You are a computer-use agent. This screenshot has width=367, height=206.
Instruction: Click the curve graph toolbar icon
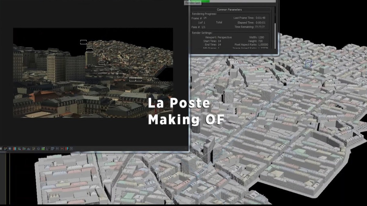(48, 149)
